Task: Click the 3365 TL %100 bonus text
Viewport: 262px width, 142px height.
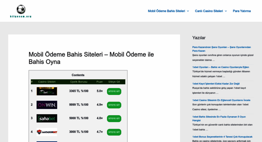Action: 79,91
